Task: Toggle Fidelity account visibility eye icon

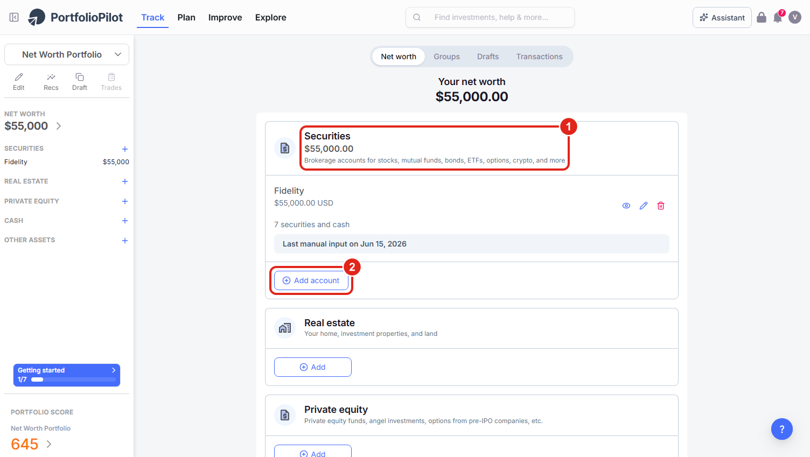Action: click(626, 206)
